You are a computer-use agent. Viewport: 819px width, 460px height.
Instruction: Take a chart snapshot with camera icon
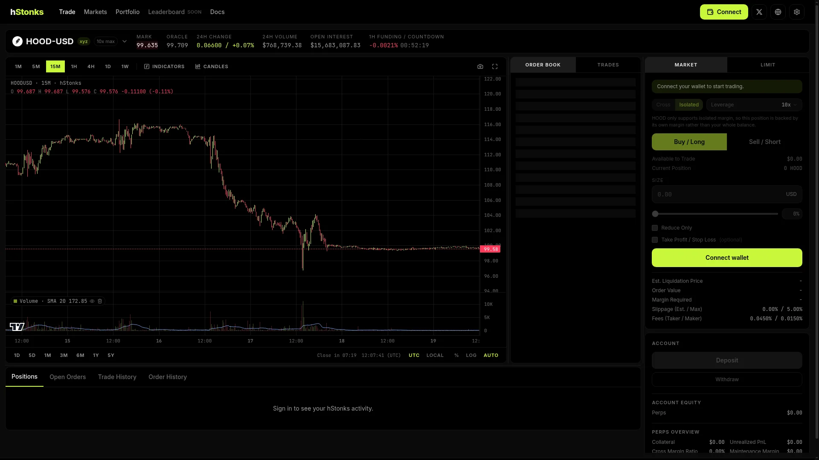(x=480, y=66)
